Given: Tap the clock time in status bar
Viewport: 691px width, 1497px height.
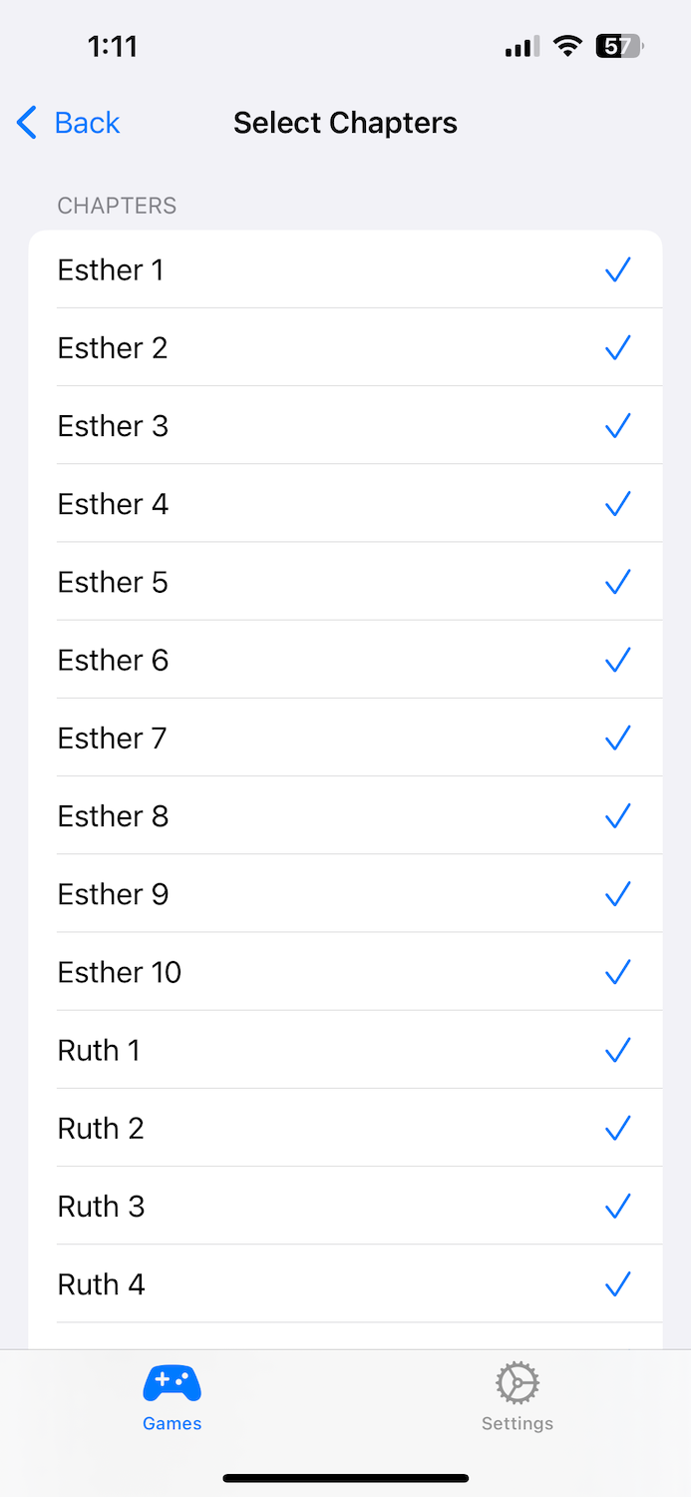Looking at the screenshot, I should (x=112, y=46).
